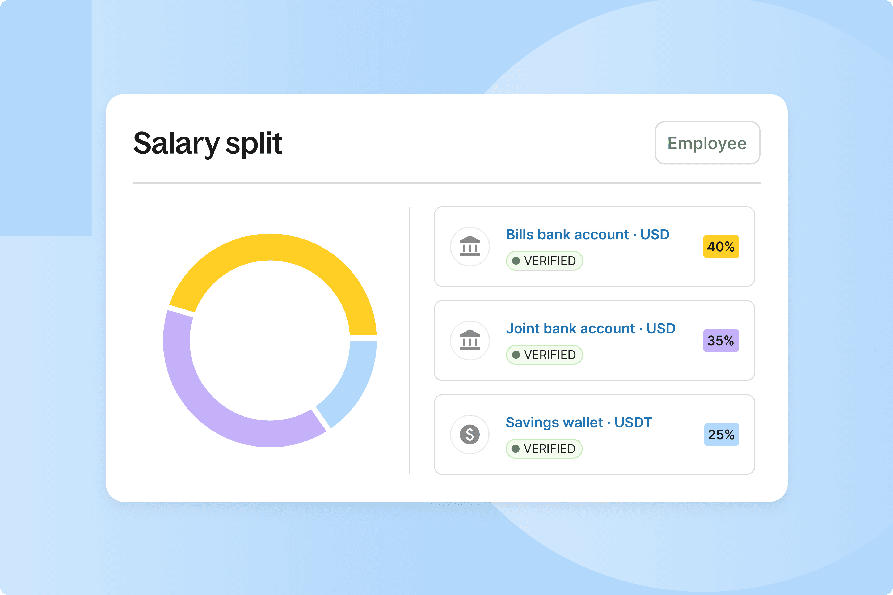Click the bank icon for Bills bank account
Screen dimensions: 893x595
(x=470, y=246)
